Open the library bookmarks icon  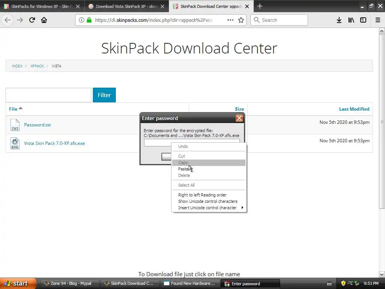[351, 20]
